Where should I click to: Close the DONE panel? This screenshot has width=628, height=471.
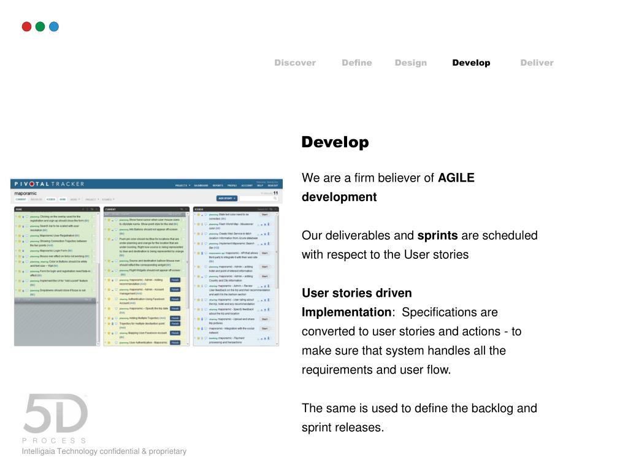(x=96, y=209)
